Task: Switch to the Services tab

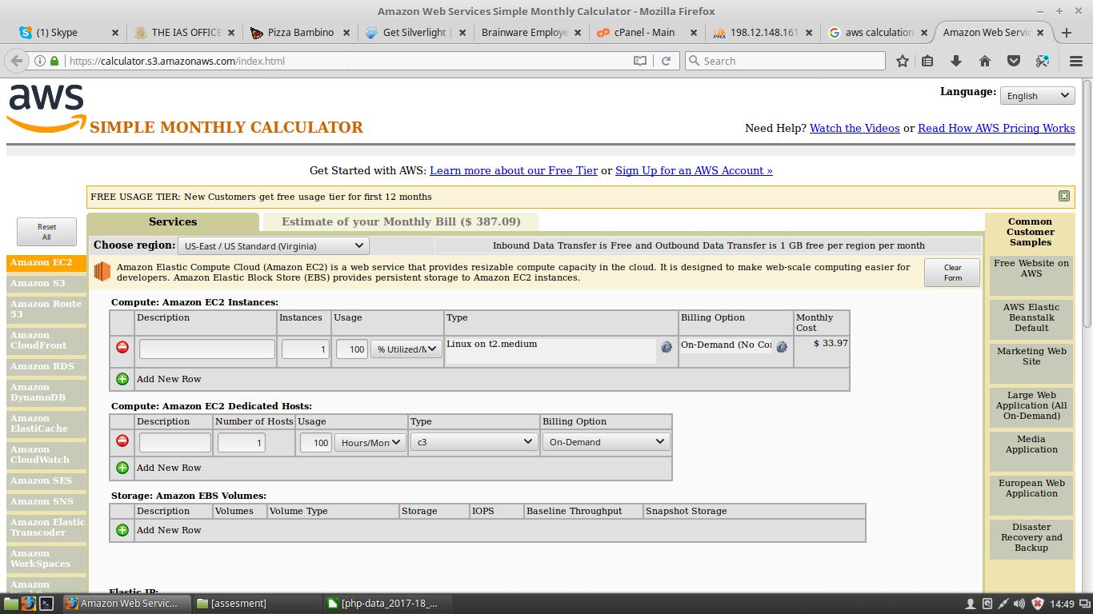Action: [x=173, y=222]
